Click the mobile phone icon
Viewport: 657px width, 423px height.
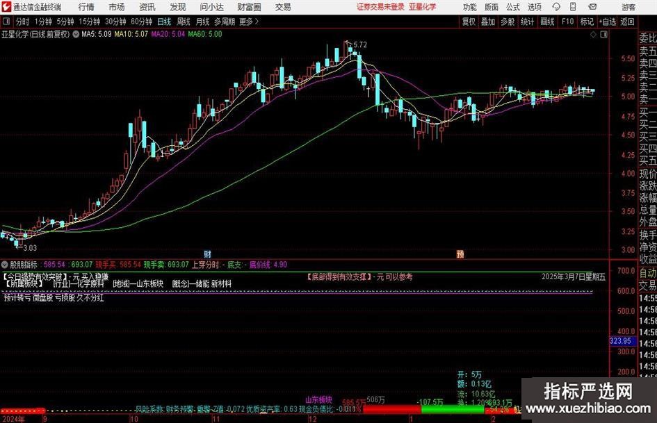pyautogui.click(x=573, y=7)
